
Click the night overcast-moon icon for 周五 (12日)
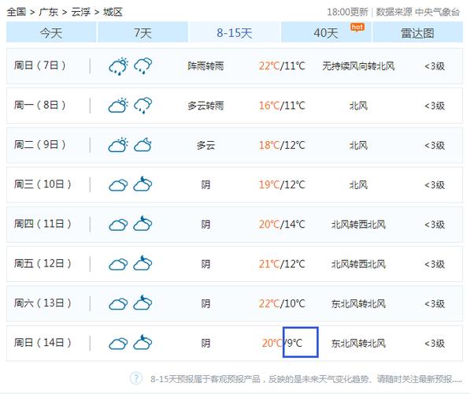[x=143, y=263]
